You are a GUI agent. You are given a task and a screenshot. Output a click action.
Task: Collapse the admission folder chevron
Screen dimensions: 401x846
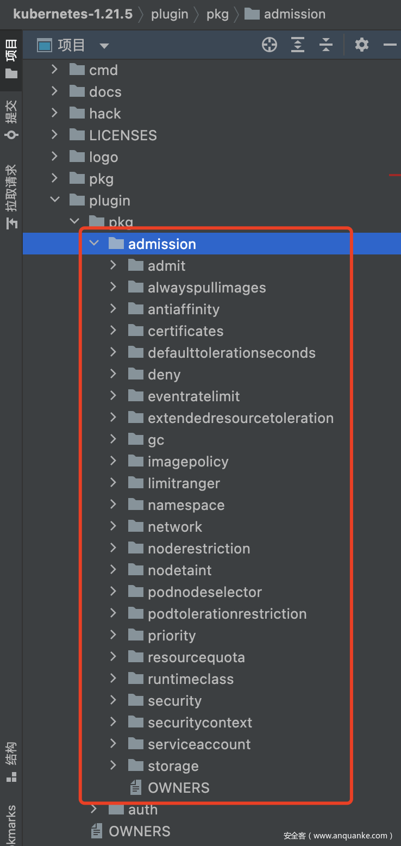click(95, 244)
